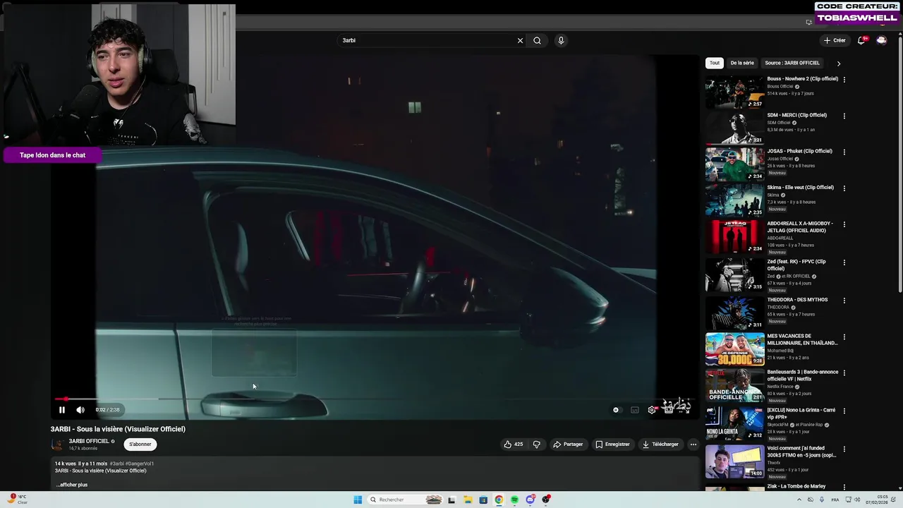Image resolution: width=903 pixels, height=508 pixels.
Task: Open Windows Start menu
Action: 358,500
